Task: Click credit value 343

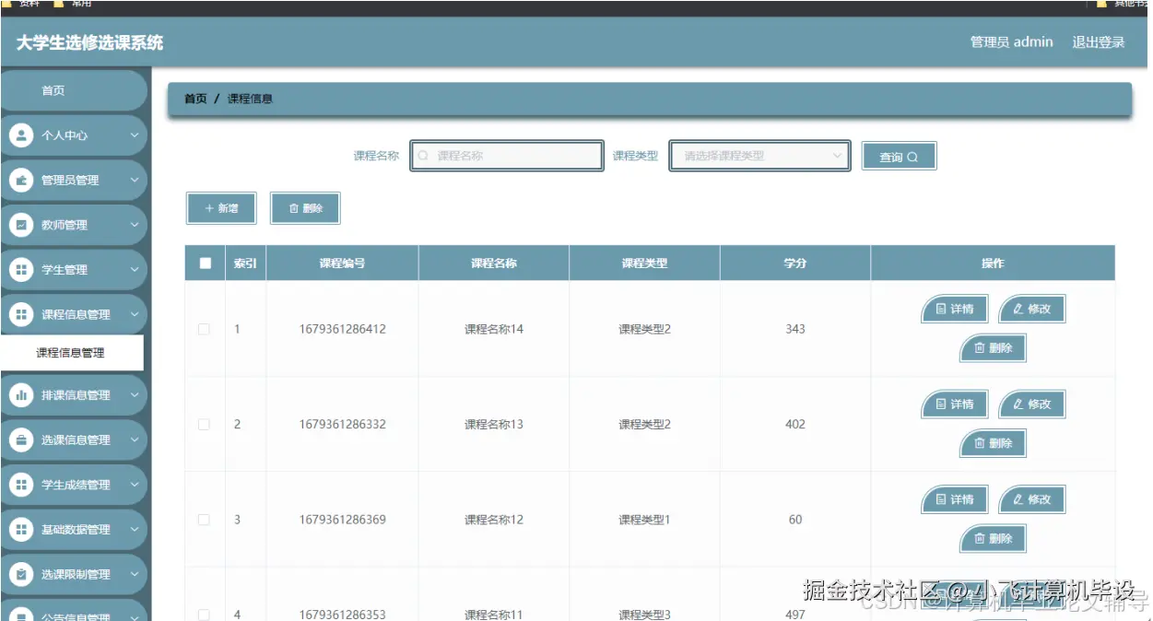Action: tap(795, 329)
